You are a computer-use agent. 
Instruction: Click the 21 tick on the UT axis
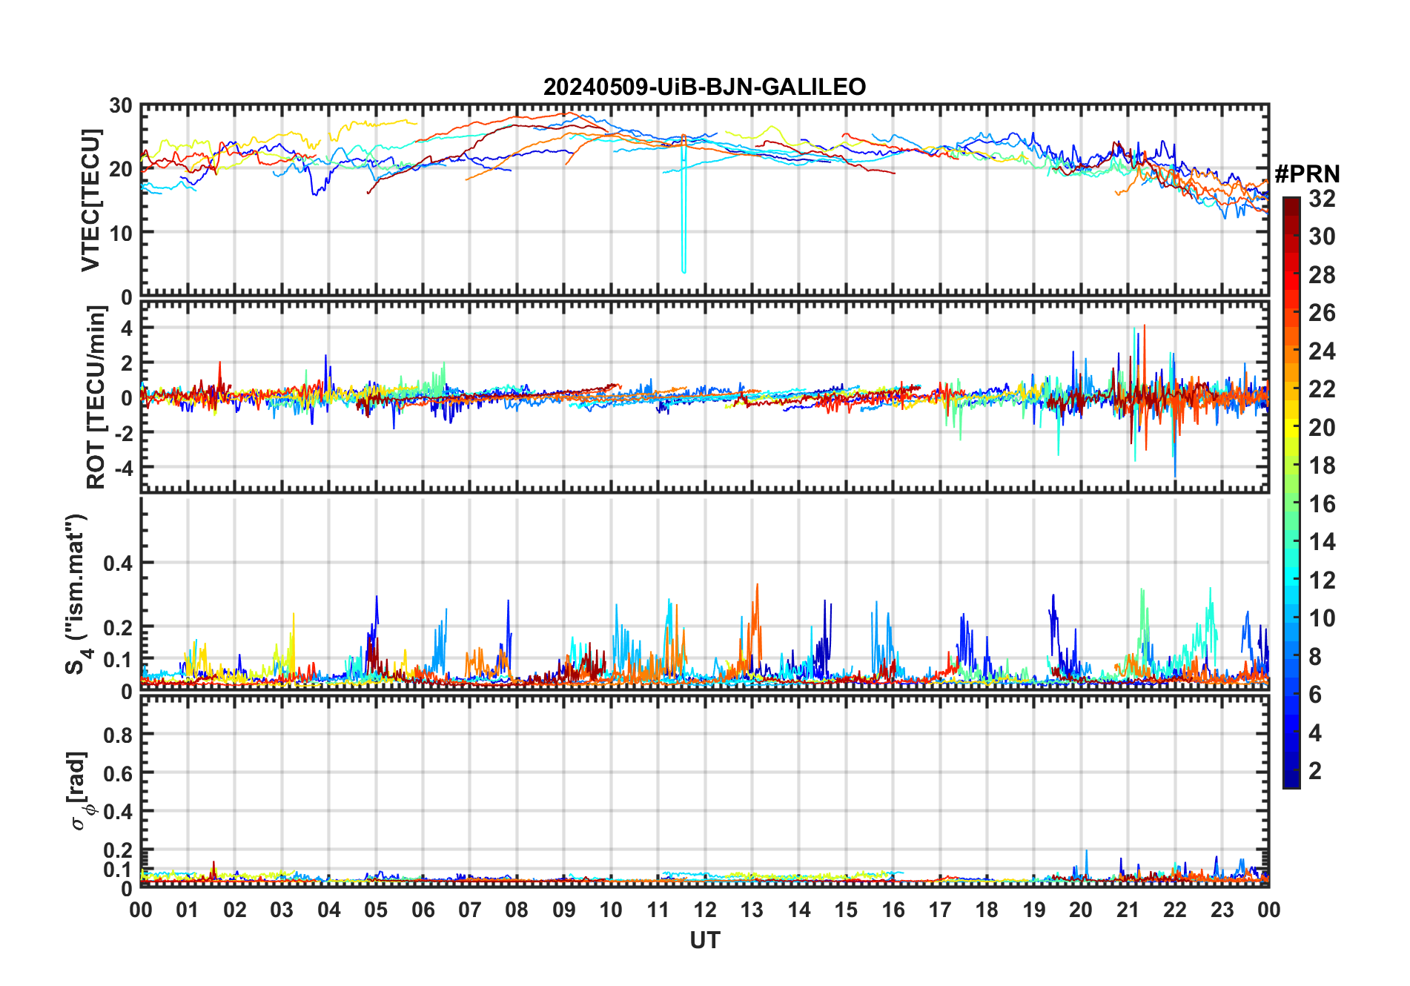coord(1128,910)
